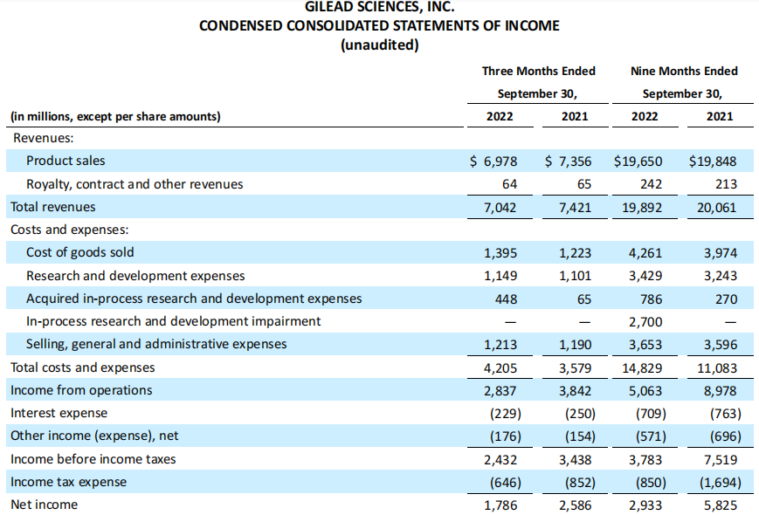
Task: Click the 'Three Months Ended' column header
Action: (538, 71)
